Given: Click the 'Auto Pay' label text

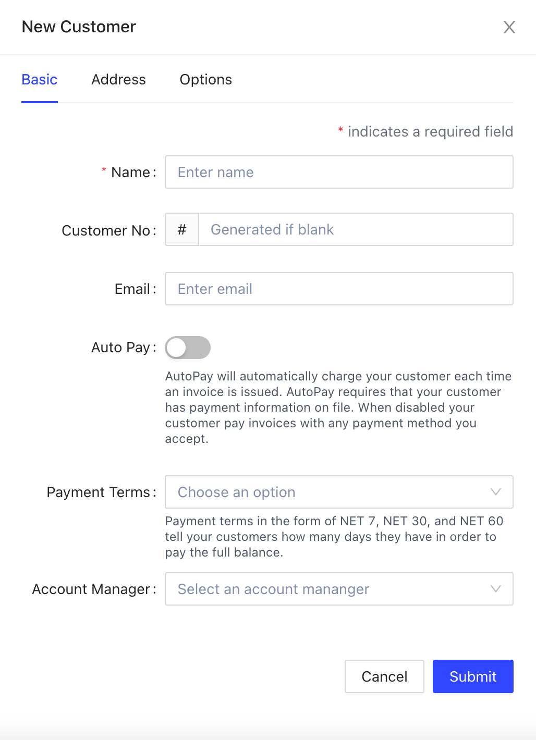Looking at the screenshot, I should pyautogui.click(x=120, y=348).
